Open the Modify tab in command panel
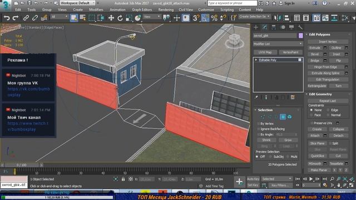This screenshot has height=200, width=356. tap(265, 27)
